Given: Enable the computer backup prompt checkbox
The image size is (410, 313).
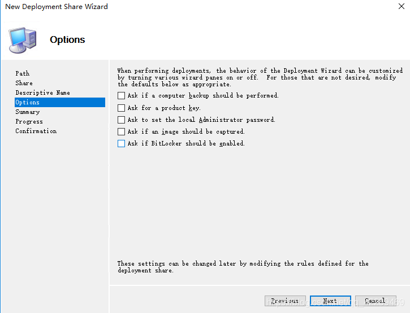Looking at the screenshot, I should (121, 96).
